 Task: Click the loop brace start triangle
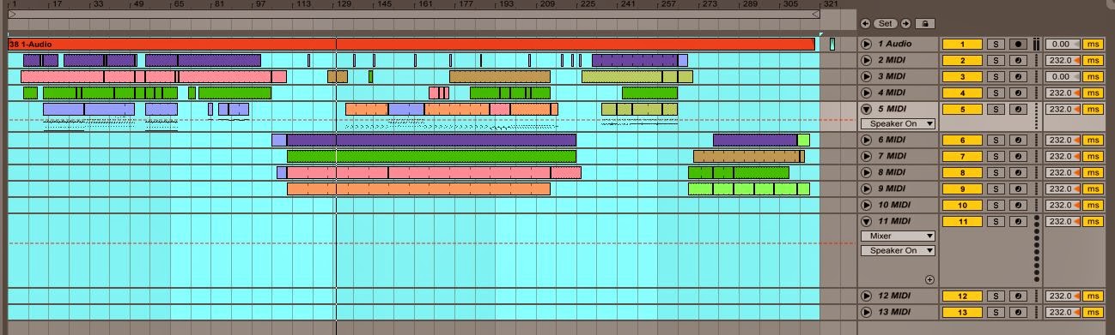(x=12, y=14)
